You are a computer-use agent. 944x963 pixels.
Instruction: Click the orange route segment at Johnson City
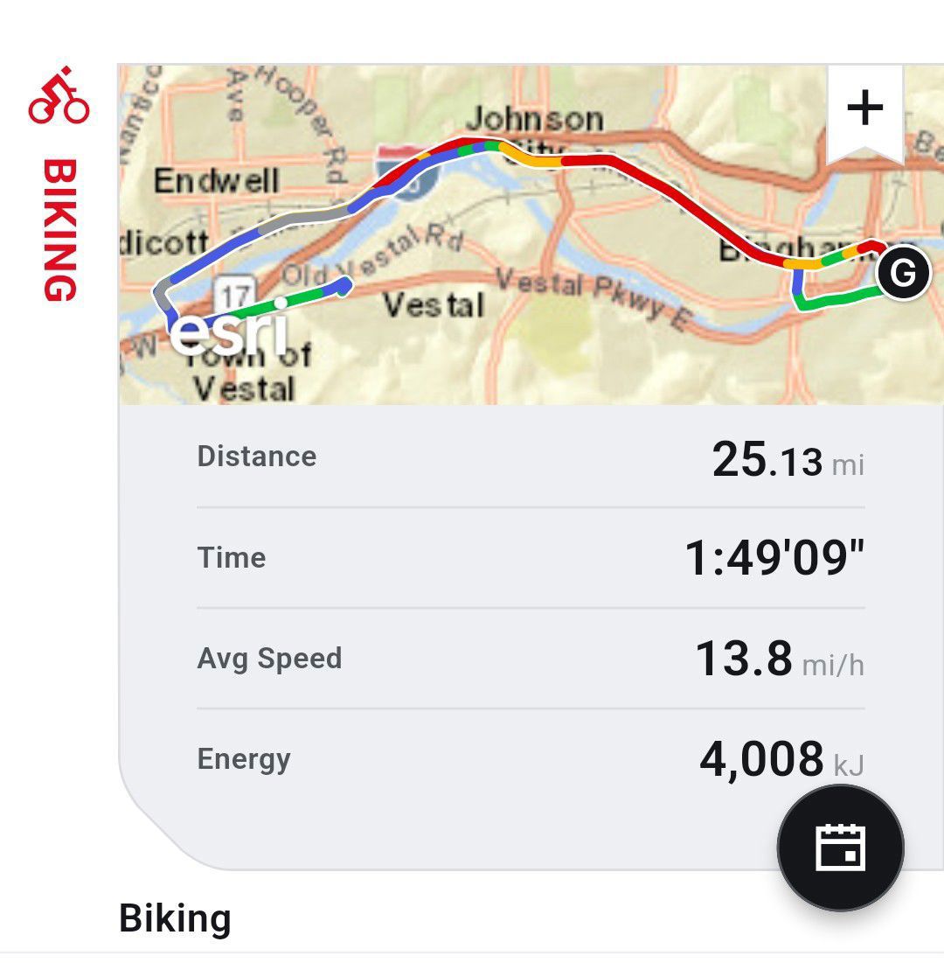(x=531, y=159)
